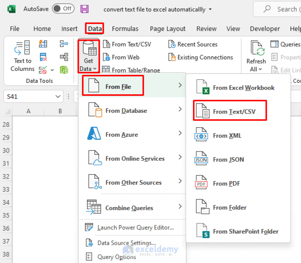Click From Table/Range in the ribbon
301x263 pixels.
(131, 70)
